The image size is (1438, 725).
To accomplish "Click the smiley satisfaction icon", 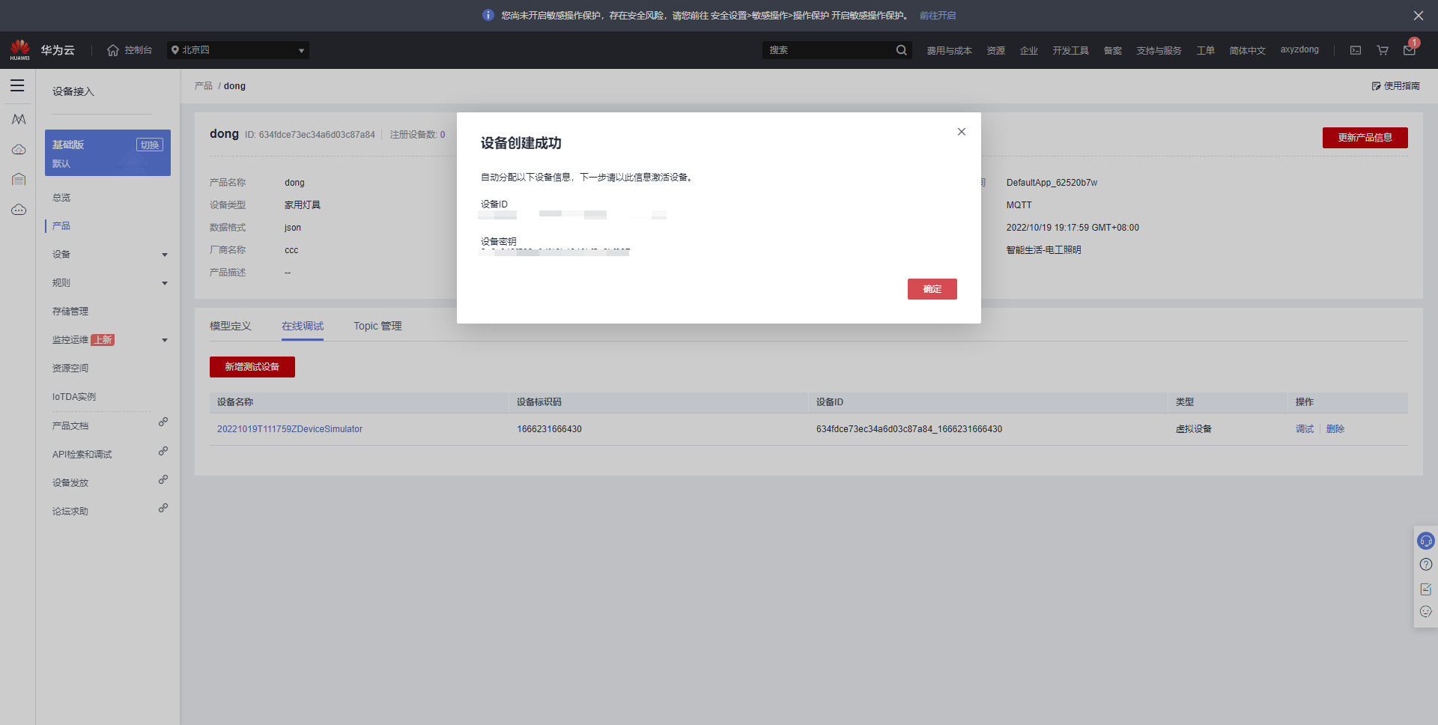I will 1426,612.
